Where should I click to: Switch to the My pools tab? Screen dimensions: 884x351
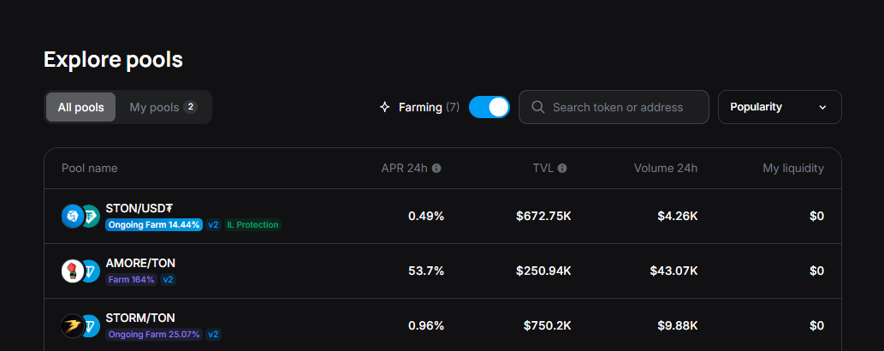tap(163, 107)
